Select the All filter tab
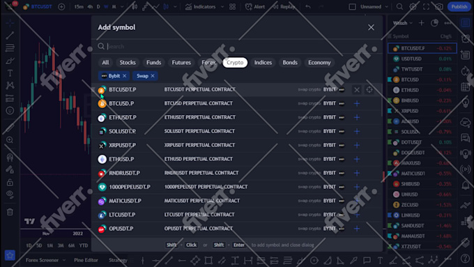The image size is (474, 267). [105, 63]
